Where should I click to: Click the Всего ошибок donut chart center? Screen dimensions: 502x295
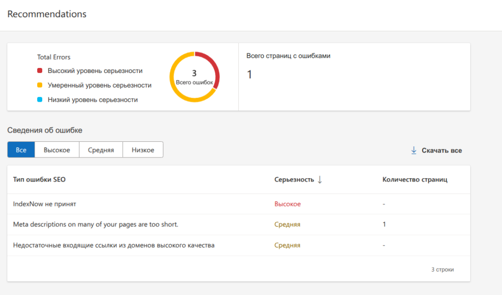[194, 77]
